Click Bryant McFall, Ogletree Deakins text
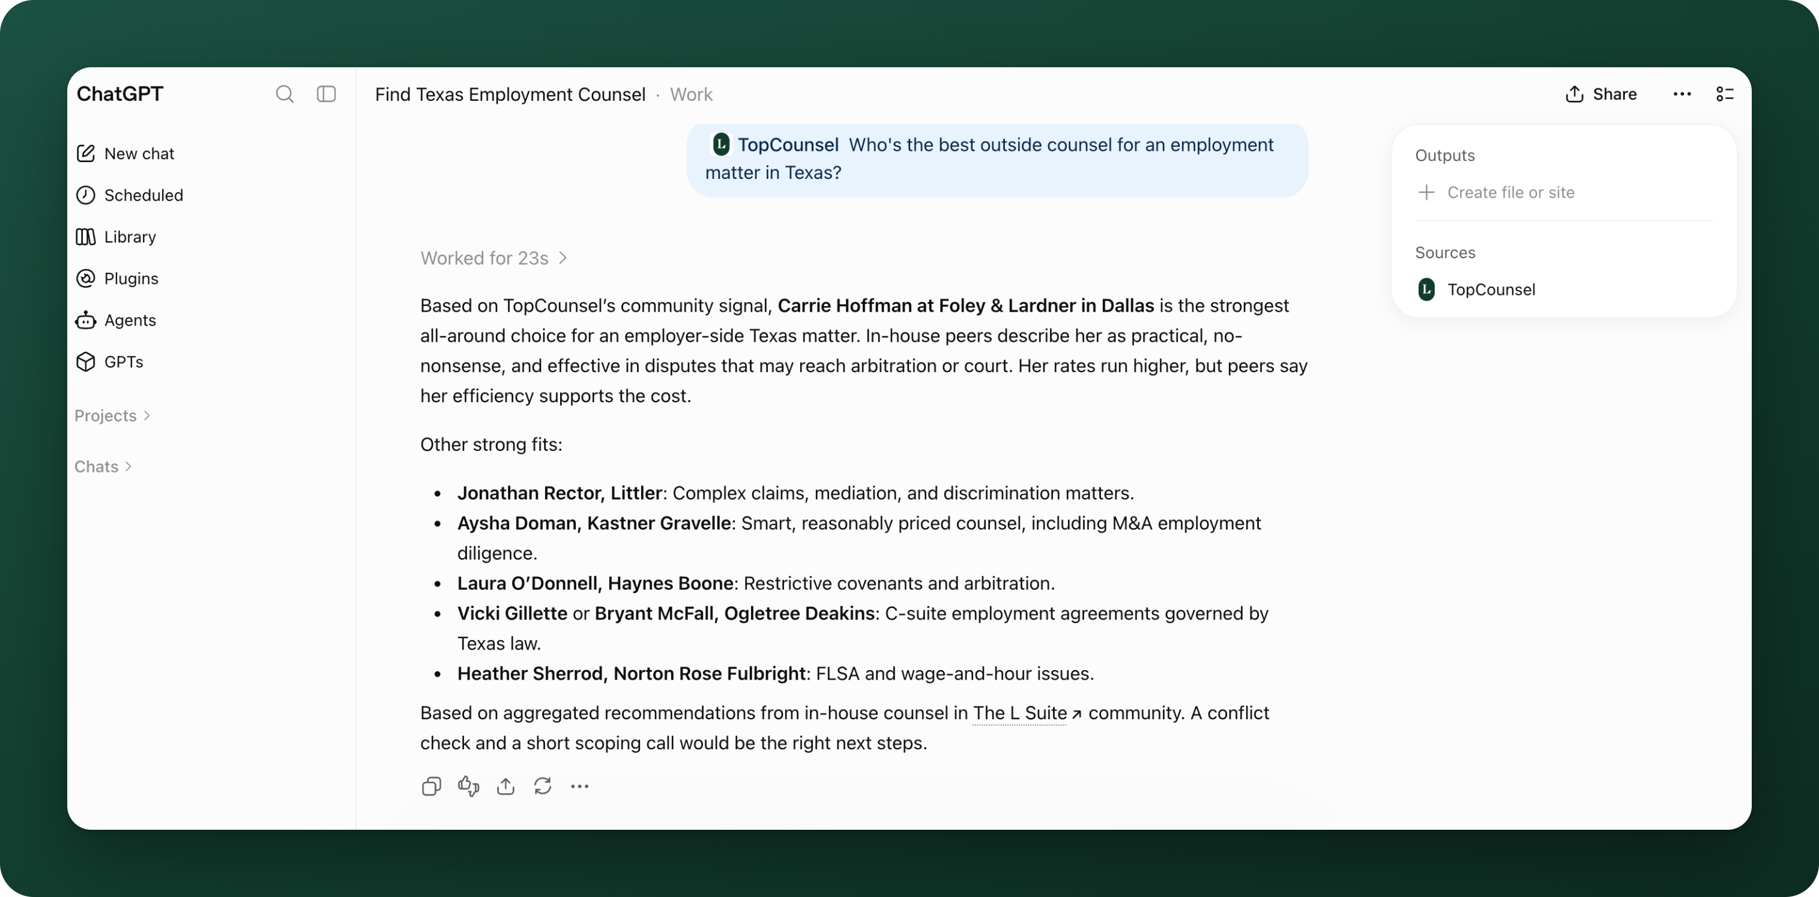1819x897 pixels. click(734, 614)
